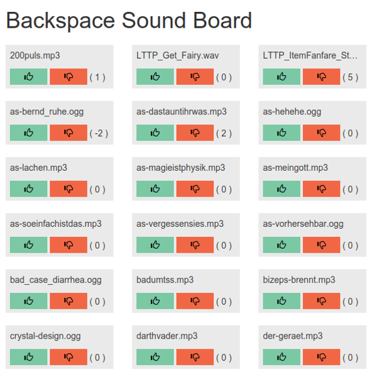
Task: Thumbs up LTTP_Get_Fairy.wav
Action: pos(155,77)
